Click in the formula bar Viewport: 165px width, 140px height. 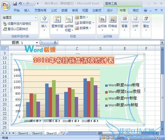pyautogui.click(x=109, y=43)
